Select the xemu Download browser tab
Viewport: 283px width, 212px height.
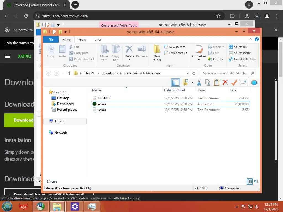[x=36, y=5]
